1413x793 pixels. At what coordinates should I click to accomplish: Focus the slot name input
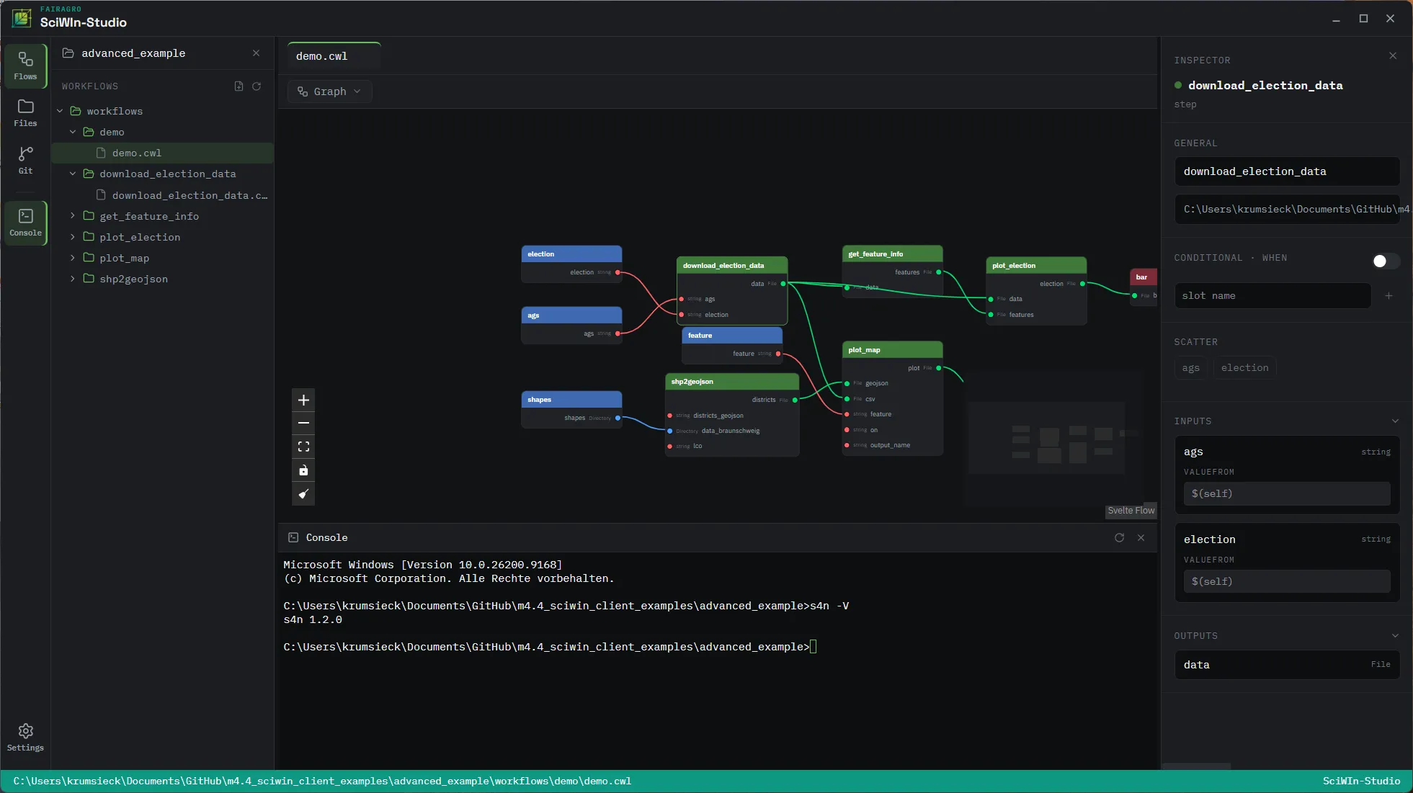click(1272, 296)
